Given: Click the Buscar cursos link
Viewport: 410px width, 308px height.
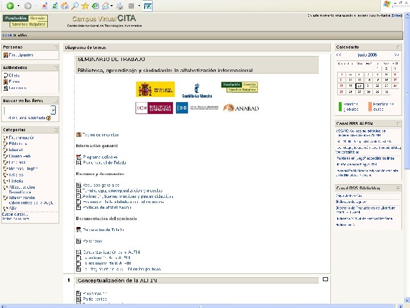Looking at the screenshot, I should 15,214.
